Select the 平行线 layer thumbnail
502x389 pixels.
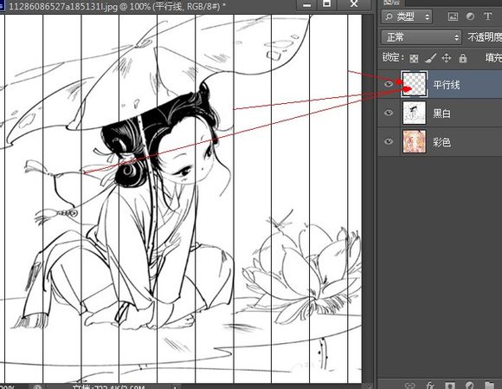click(x=415, y=84)
